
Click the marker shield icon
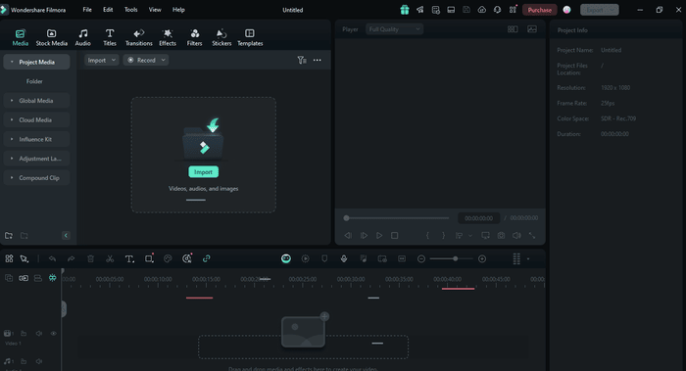click(324, 258)
